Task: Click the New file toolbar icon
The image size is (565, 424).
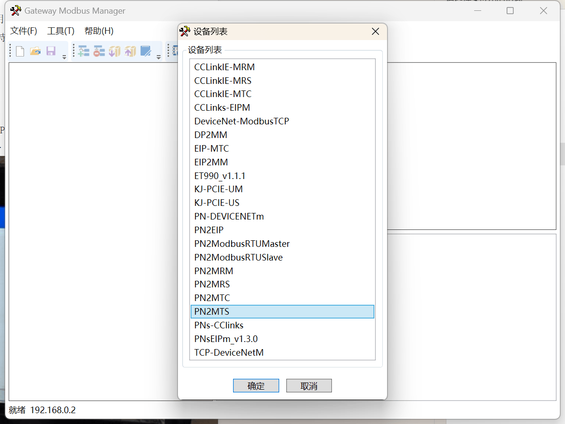Action: (20, 51)
